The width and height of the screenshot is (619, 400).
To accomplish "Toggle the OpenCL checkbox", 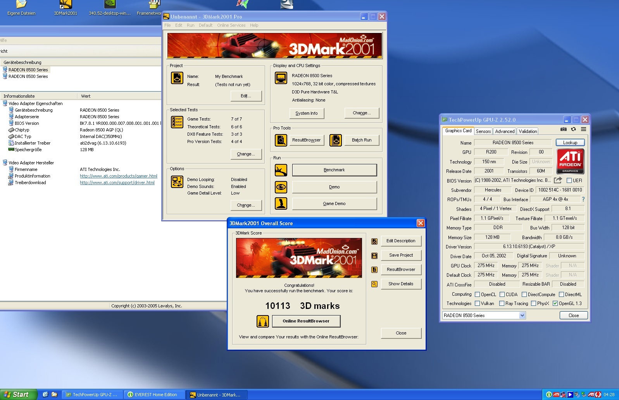I will [x=478, y=295].
